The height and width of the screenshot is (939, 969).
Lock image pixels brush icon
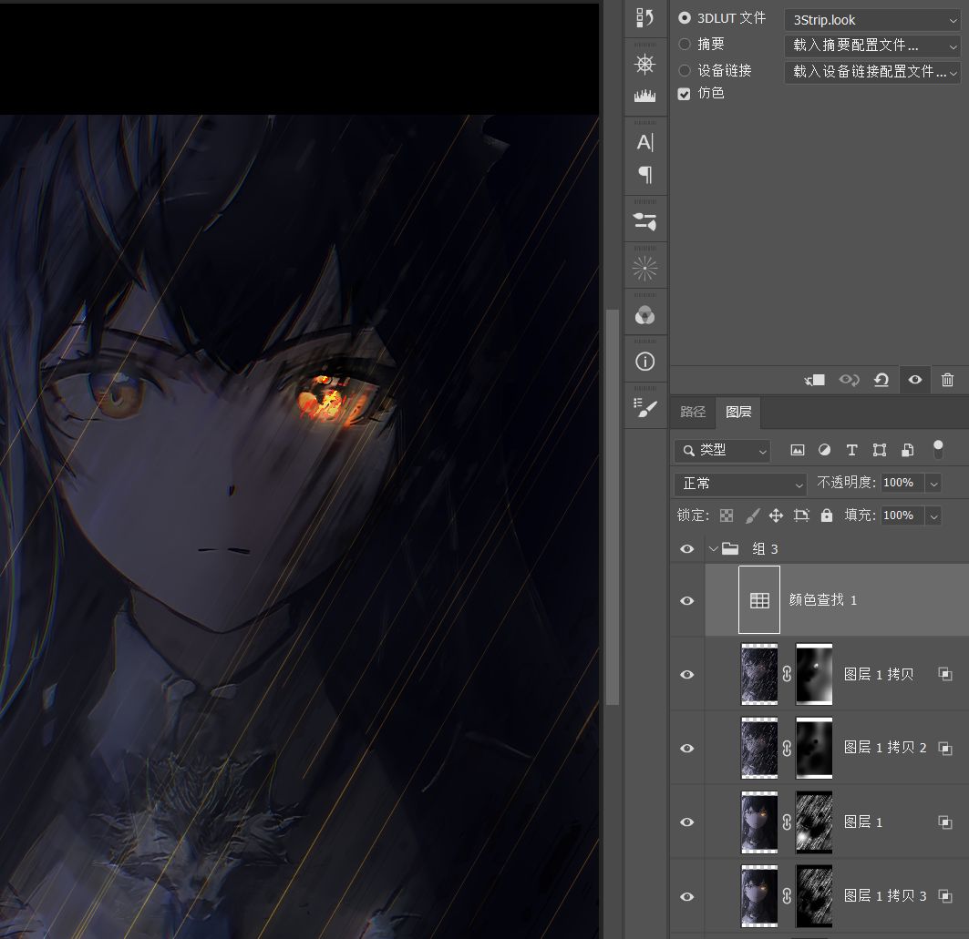(x=751, y=515)
